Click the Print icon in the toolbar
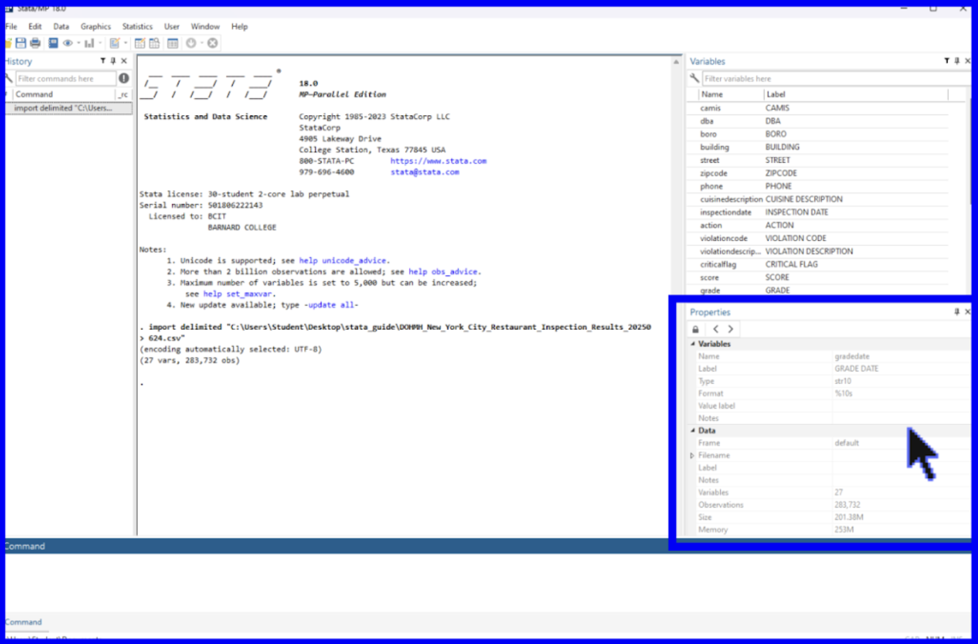This screenshot has height=644, width=978. 35,43
